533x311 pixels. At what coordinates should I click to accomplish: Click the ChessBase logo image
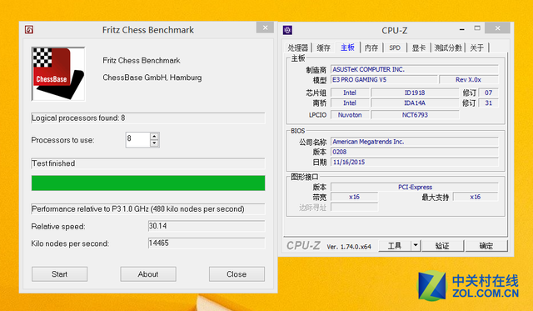click(58, 74)
